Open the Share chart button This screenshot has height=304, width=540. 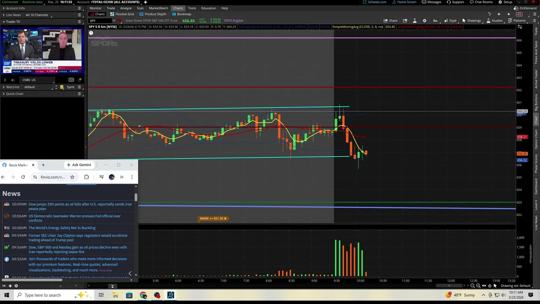click(390, 21)
